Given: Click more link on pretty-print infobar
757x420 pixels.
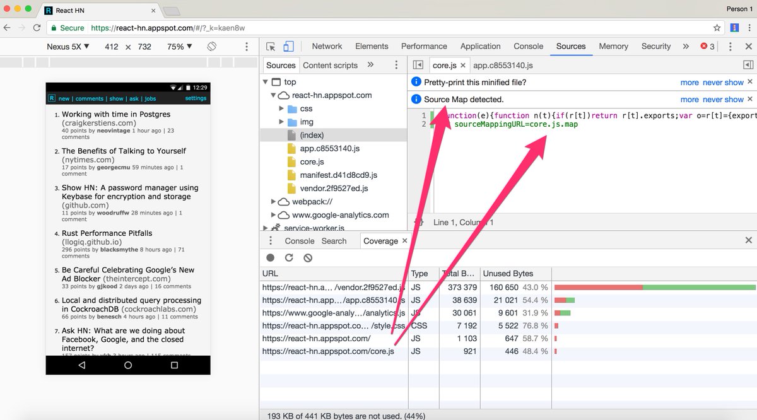Looking at the screenshot, I should 690,83.
